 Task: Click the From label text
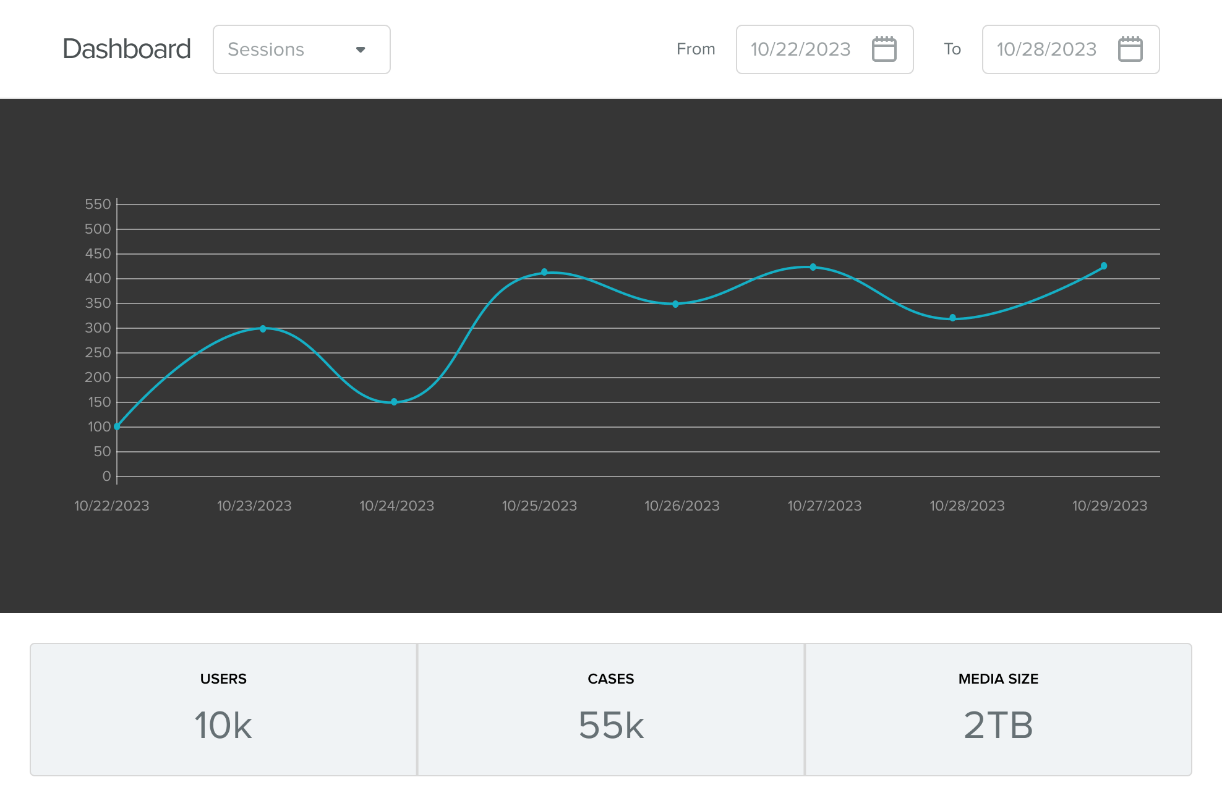click(x=696, y=49)
